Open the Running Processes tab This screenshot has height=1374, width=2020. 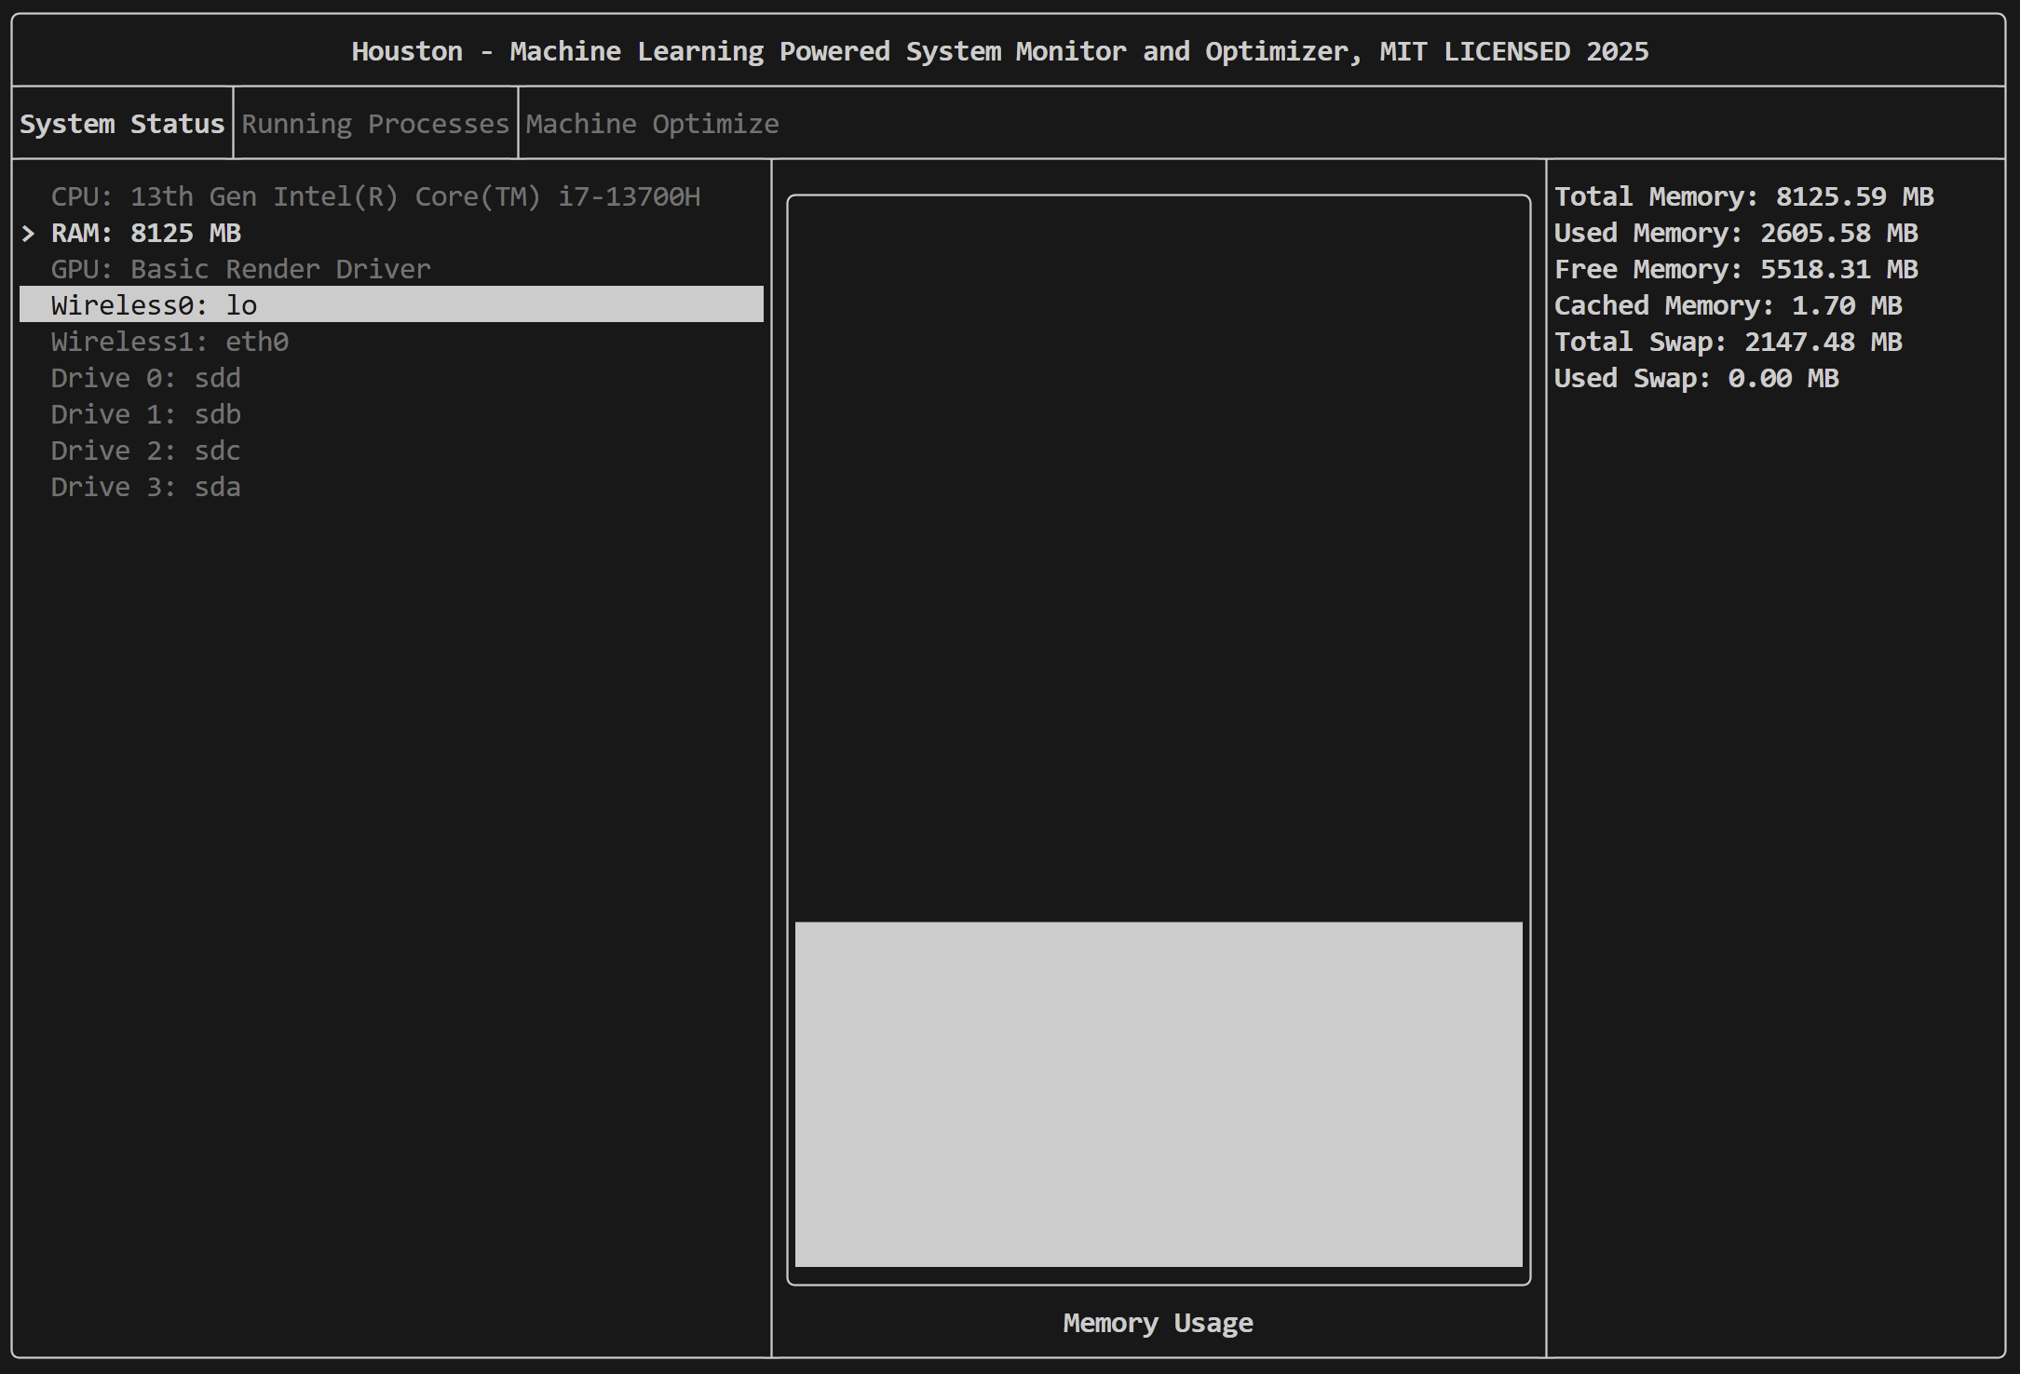375,124
